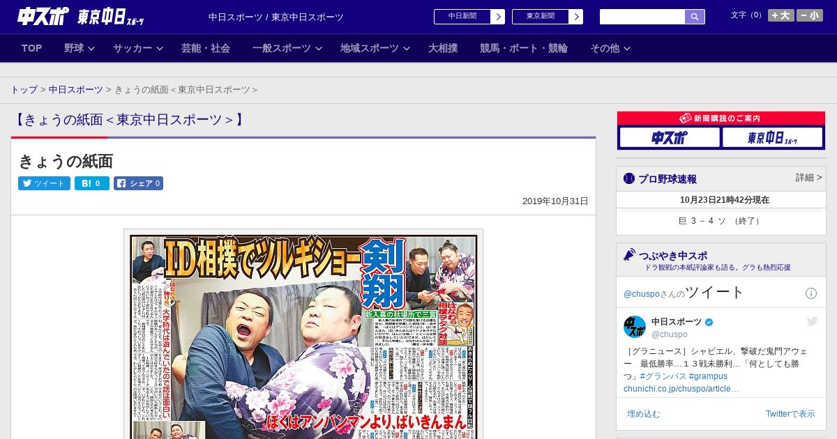The height and width of the screenshot is (439, 837).
Task: Open the Twitter widget info icon
Action: (811, 293)
